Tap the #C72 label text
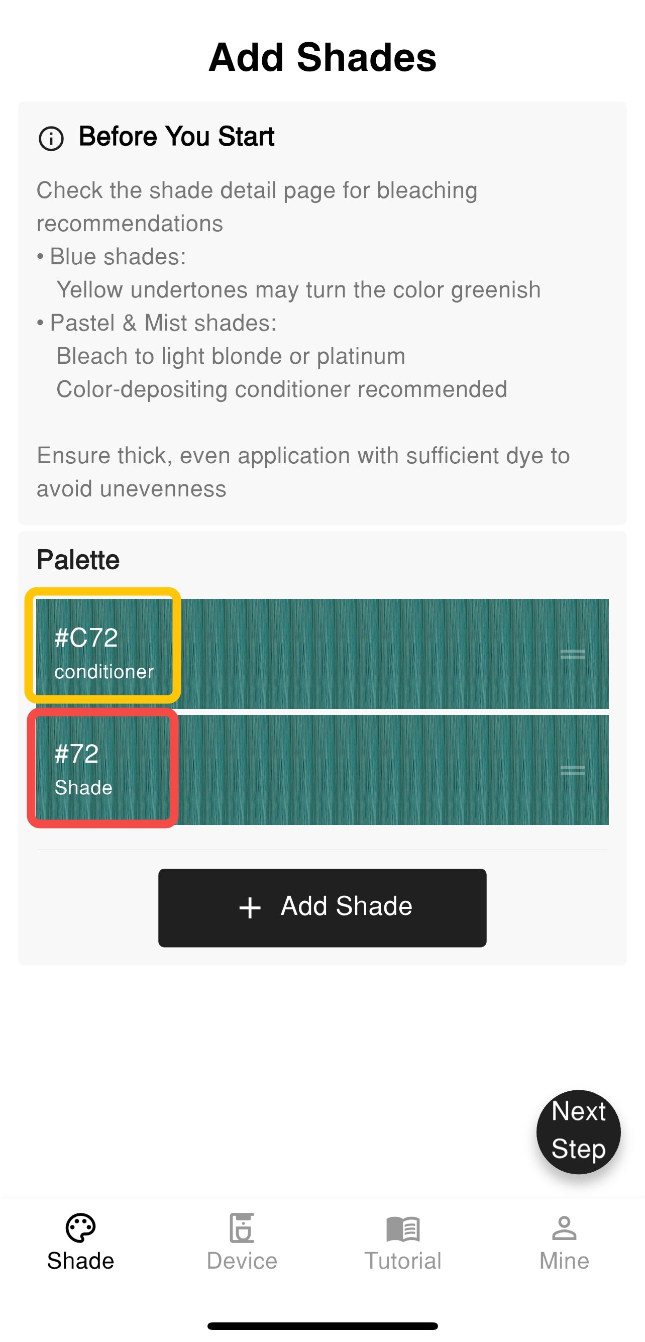This screenshot has height=1342, width=645. tap(86, 638)
